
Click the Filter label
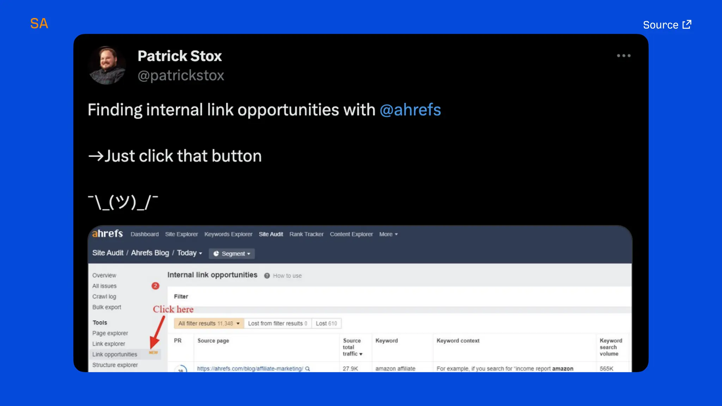tap(181, 296)
